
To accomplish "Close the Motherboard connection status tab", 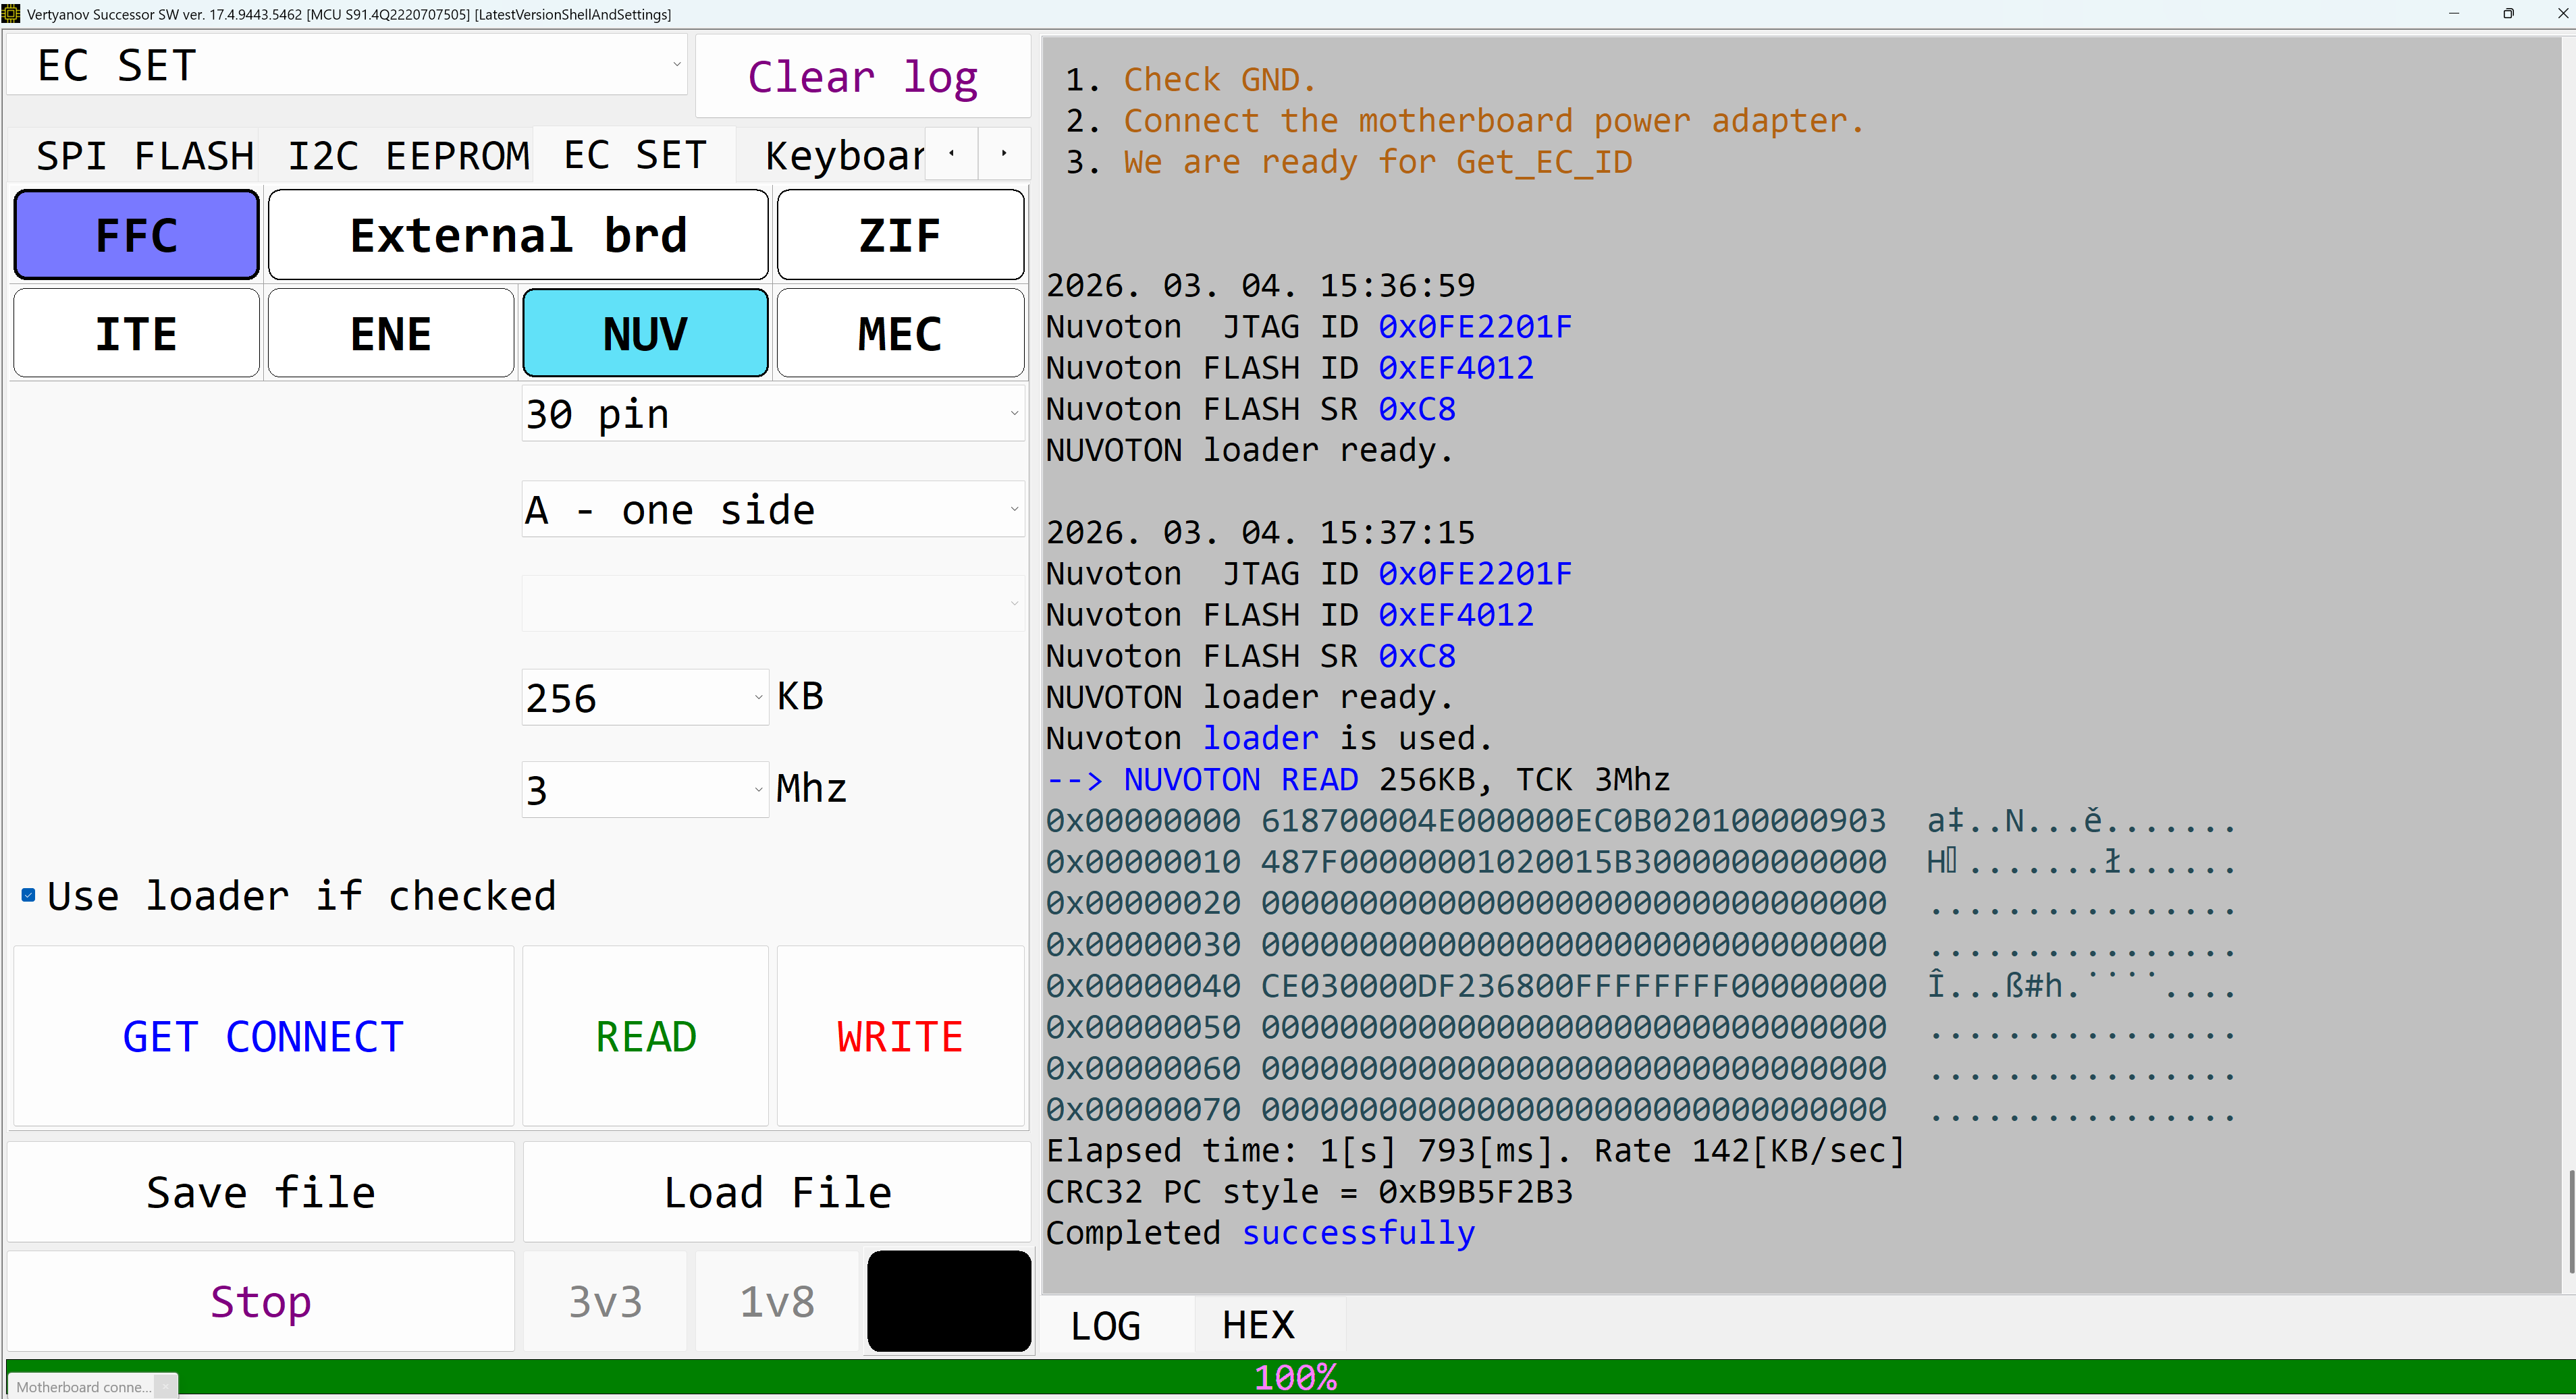I will point(166,1387).
